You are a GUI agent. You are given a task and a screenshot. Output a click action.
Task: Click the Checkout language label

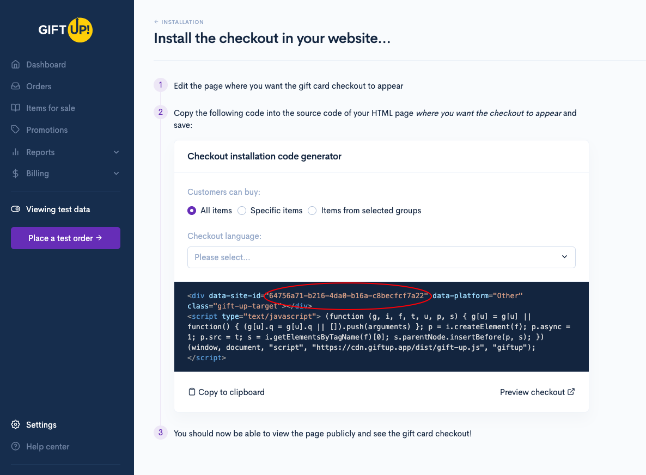coord(224,236)
